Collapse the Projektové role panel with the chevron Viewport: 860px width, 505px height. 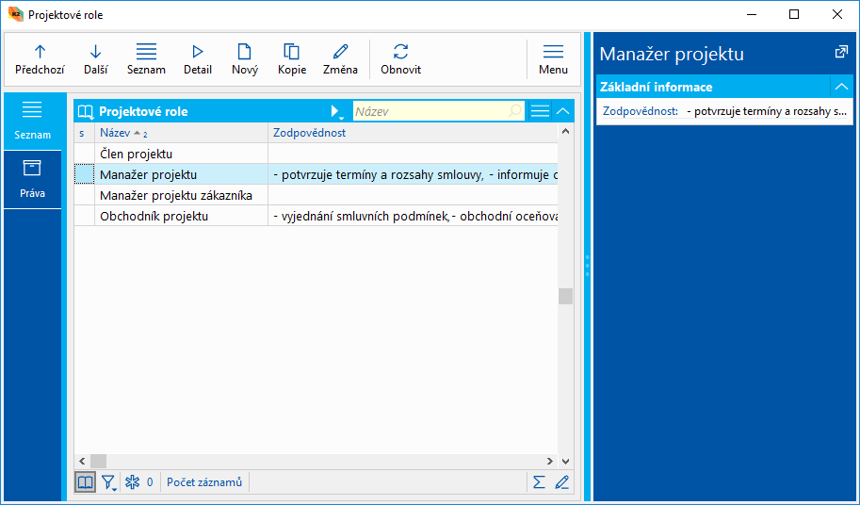[562, 111]
